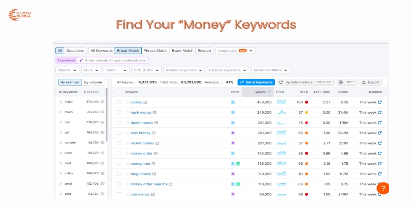Viewport: 412px width, 206px height.
Task: Click the KD % column header
Action: 304,92
